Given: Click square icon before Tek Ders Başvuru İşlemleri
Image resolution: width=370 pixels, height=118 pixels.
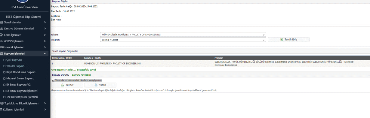Looking at the screenshot, I should 4,97.
